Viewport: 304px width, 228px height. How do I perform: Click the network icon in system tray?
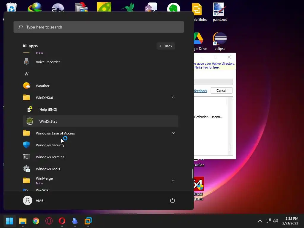point(268,221)
